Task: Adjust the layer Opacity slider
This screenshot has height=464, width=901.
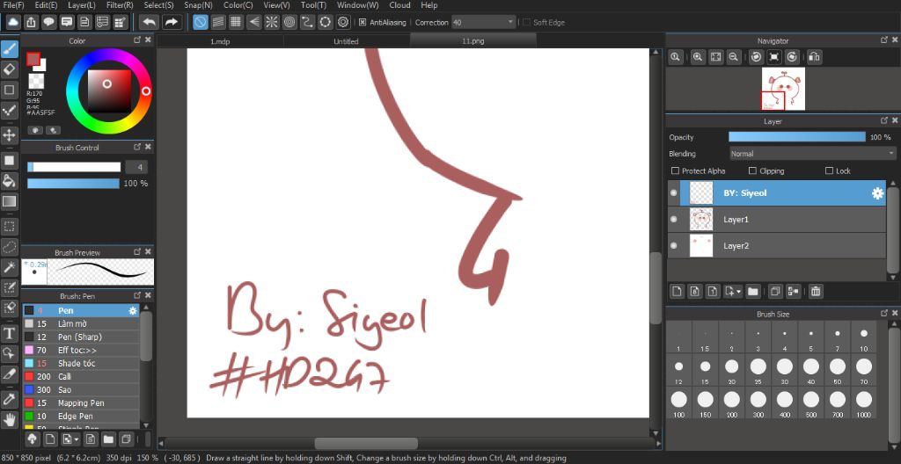Action: pos(797,137)
